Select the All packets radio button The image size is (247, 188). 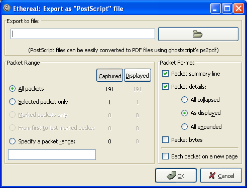click(13, 89)
